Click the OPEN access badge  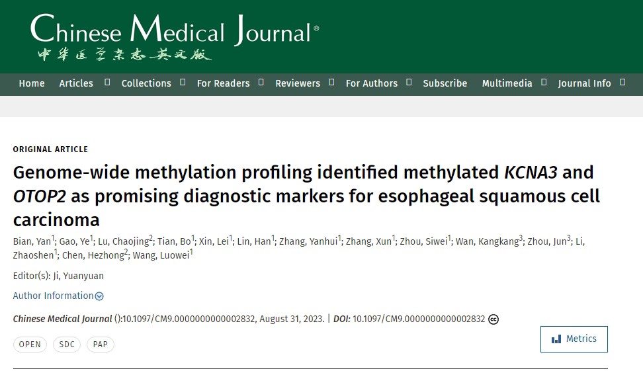30,345
